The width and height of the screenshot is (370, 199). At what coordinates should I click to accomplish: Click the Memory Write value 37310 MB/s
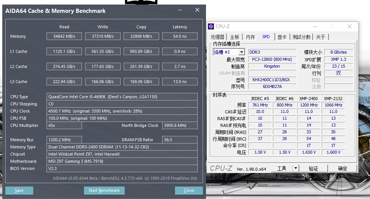coord(103,36)
